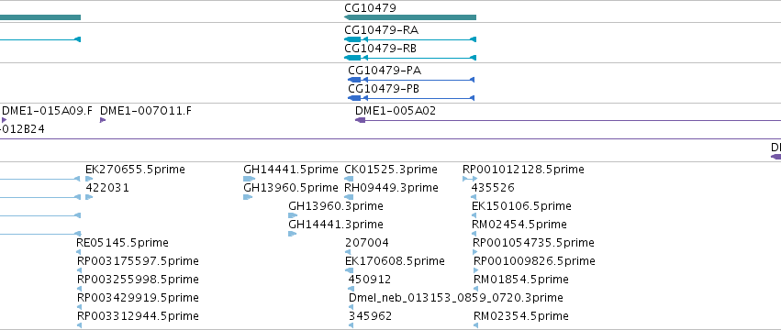The width and height of the screenshot is (781, 330).
Task: Click the RP003312944.5prime EST arrow
Action: pos(79,325)
